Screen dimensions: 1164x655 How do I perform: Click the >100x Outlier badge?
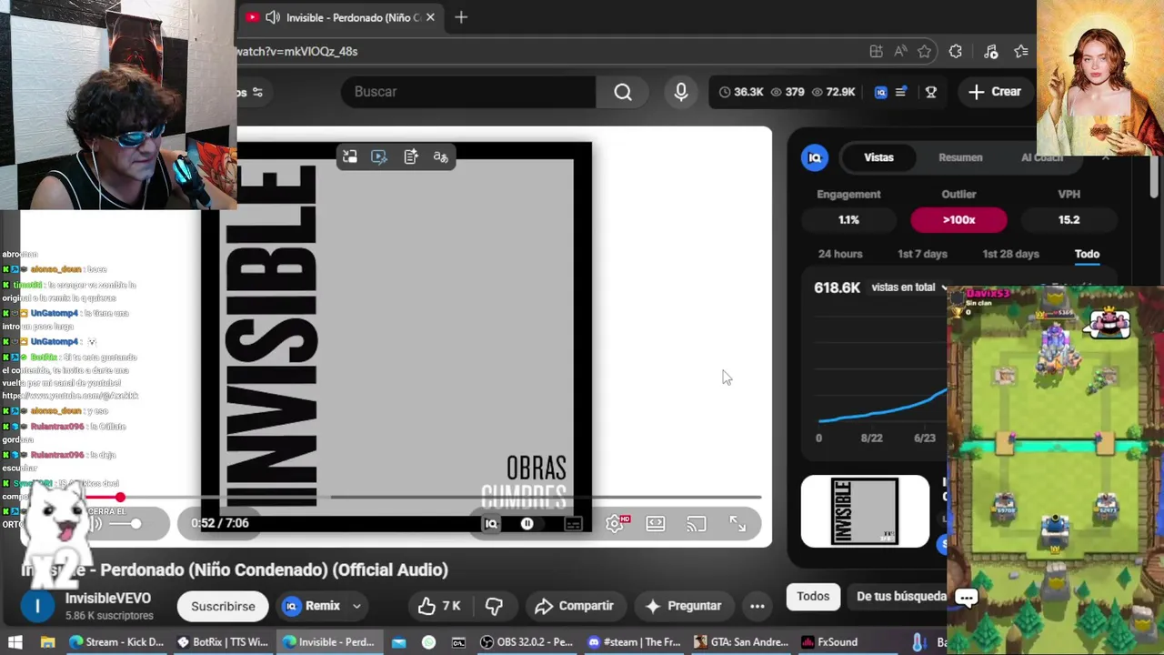click(x=958, y=220)
